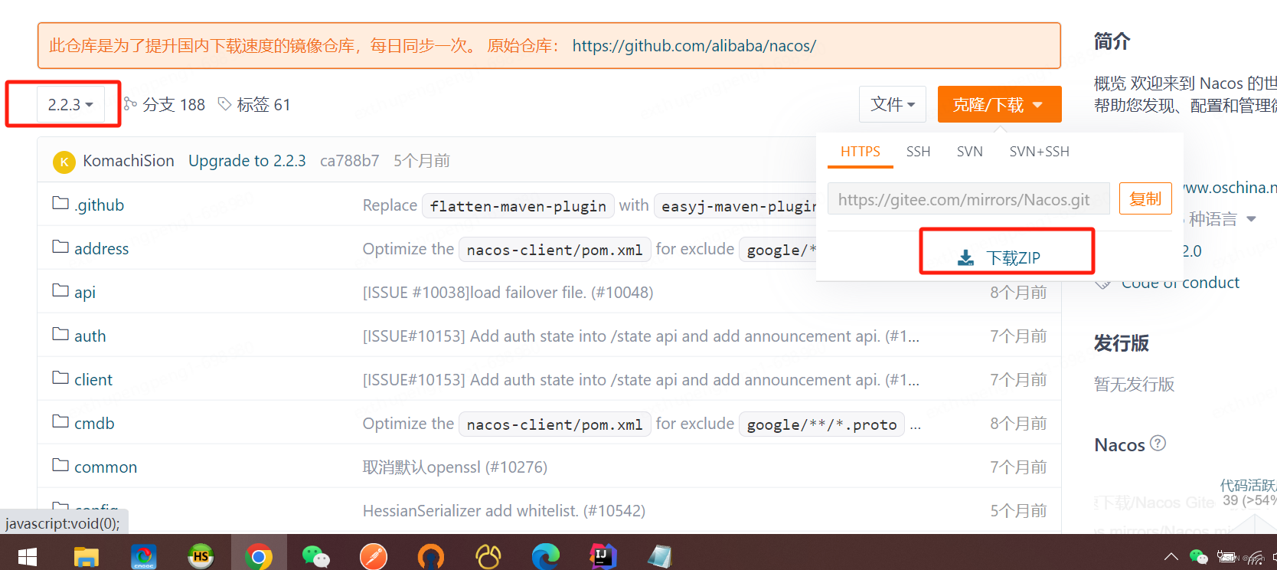Show hidden system tray icons
The image size is (1277, 570).
(1171, 557)
